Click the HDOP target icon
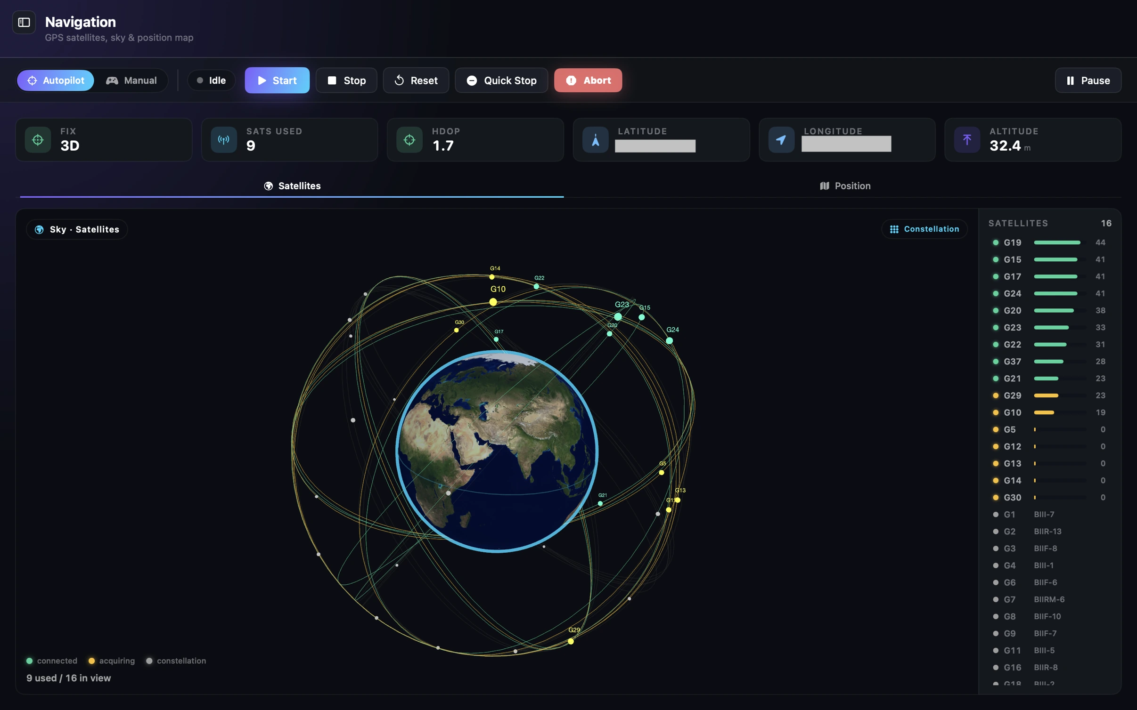Viewport: 1137px width, 710px height. pos(409,140)
